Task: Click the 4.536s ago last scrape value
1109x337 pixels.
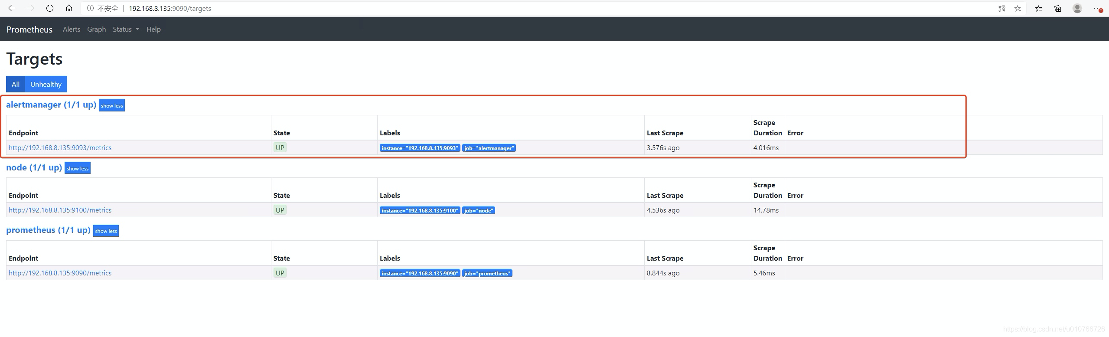Action: [663, 210]
